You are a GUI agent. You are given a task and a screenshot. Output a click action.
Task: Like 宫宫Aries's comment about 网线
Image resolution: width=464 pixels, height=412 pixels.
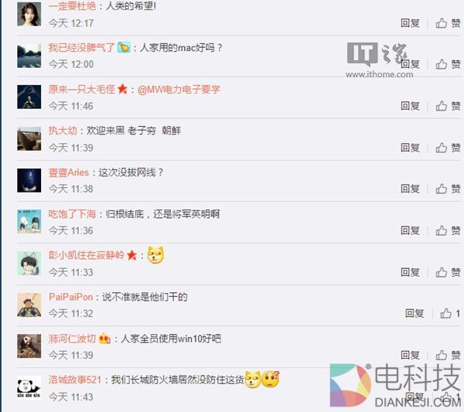[x=448, y=189]
